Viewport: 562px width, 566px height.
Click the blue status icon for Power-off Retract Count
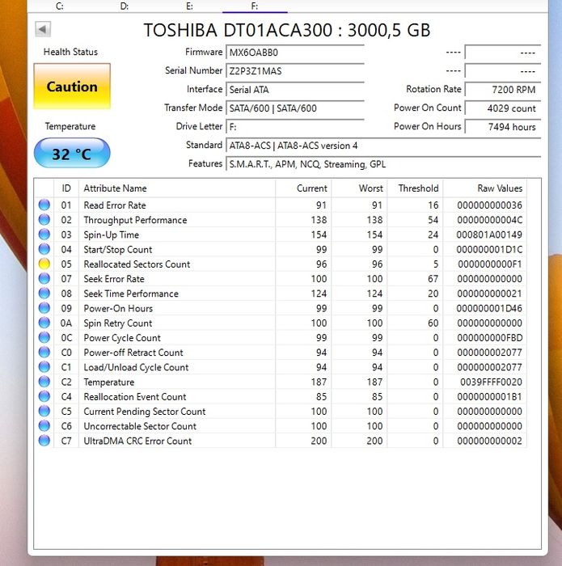(x=44, y=353)
